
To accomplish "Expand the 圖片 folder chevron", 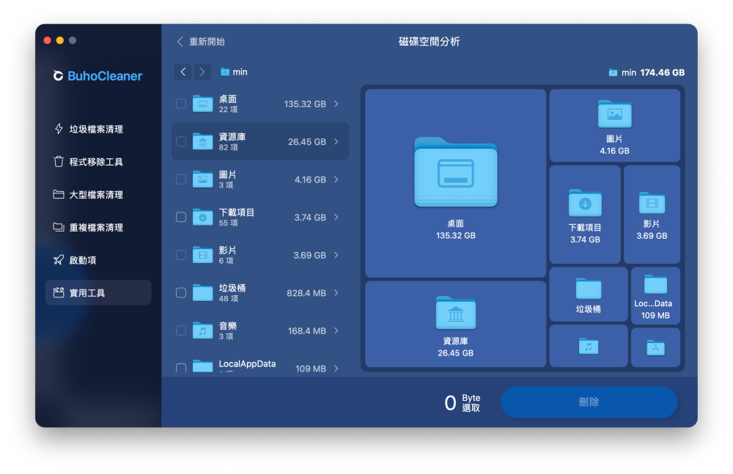I will point(336,179).
